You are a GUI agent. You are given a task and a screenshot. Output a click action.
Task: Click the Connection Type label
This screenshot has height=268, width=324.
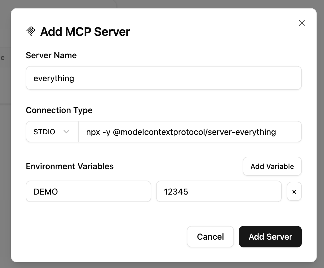(59, 110)
